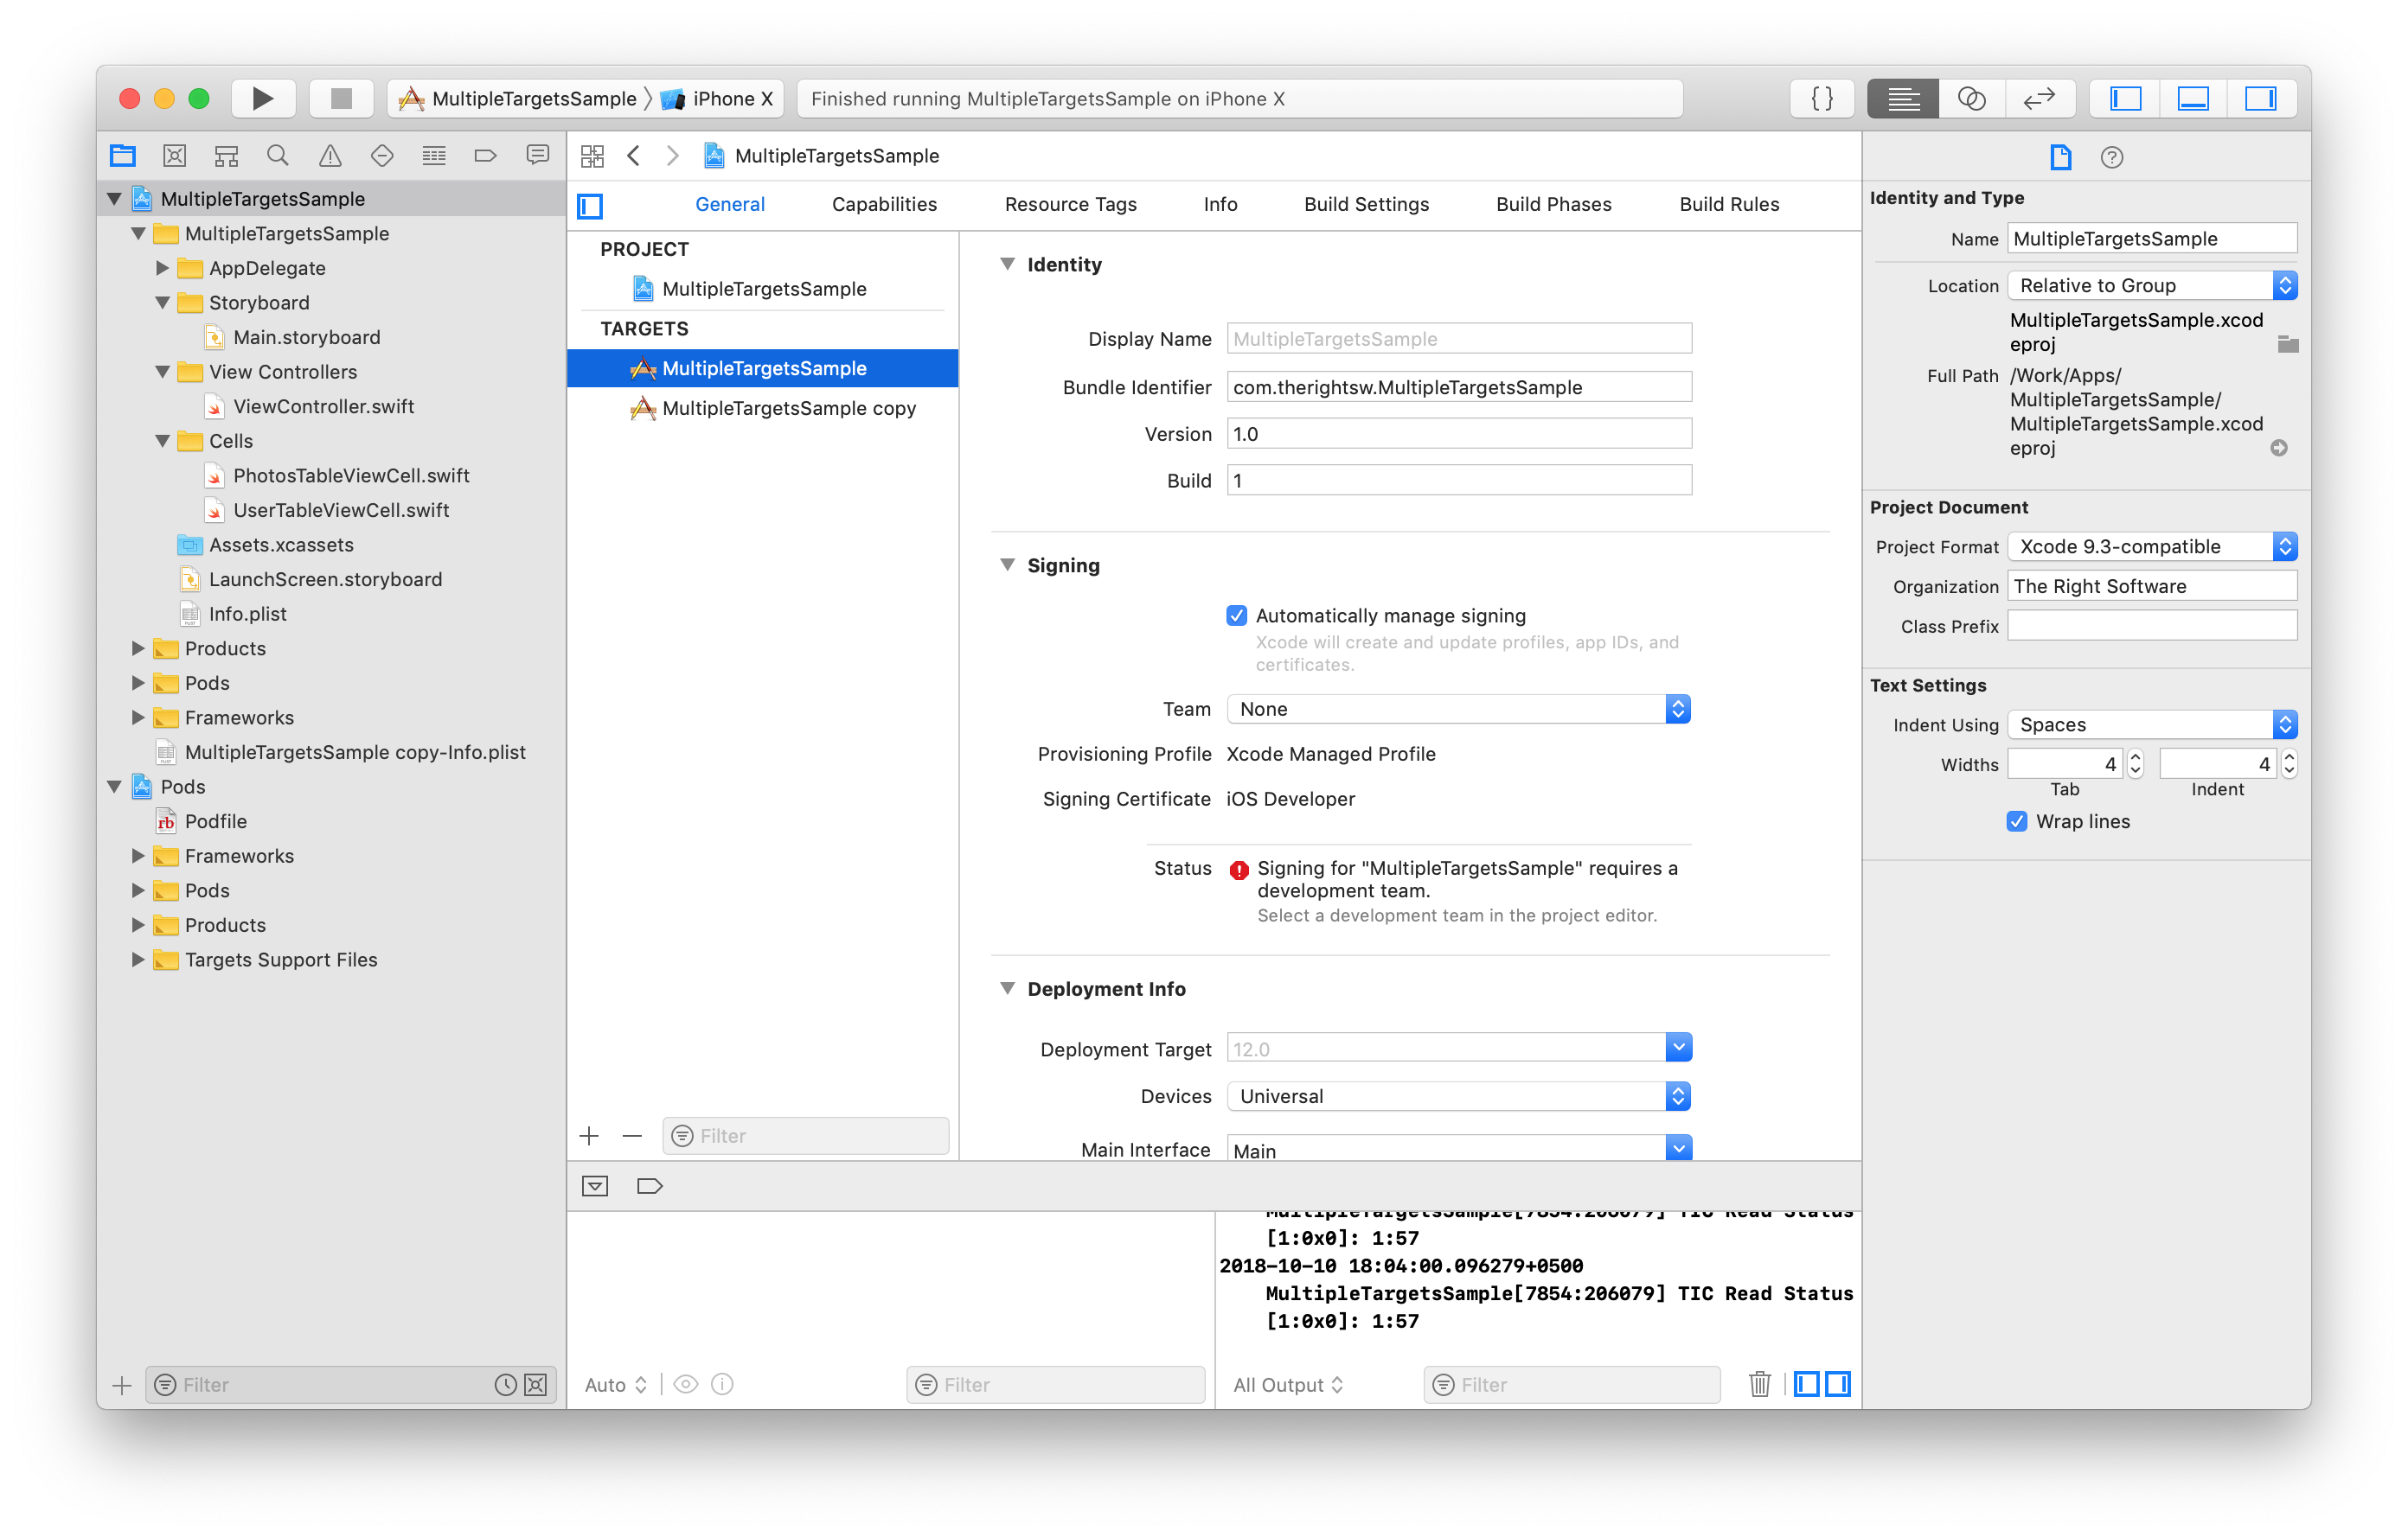Click the inspector panel toggle icon

point(2264,99)
